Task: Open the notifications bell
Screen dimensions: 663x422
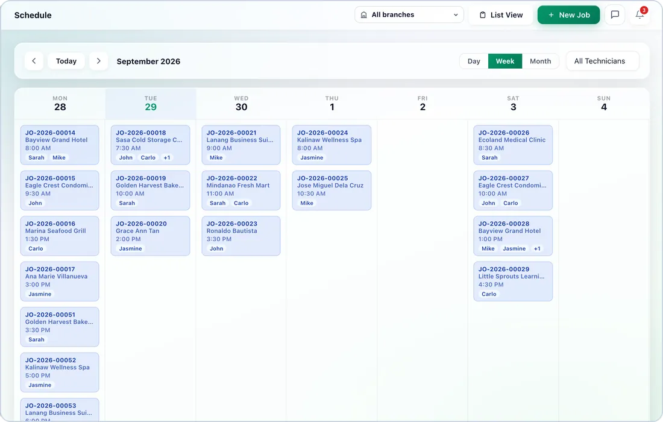Action: [x=639, y=15]
